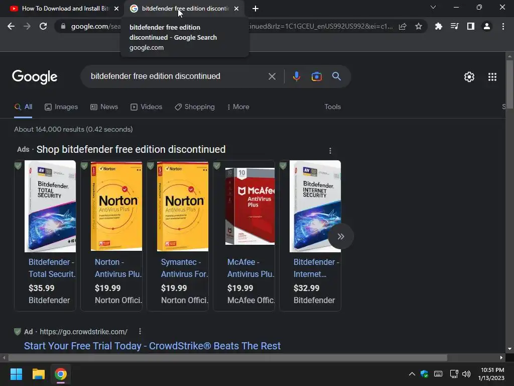Select the Videos search tab

pos(146,107)
